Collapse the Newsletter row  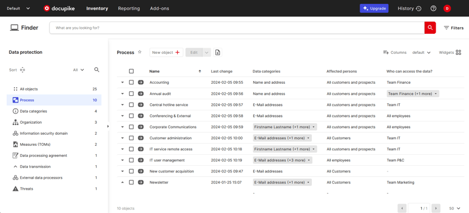[122, 182]
